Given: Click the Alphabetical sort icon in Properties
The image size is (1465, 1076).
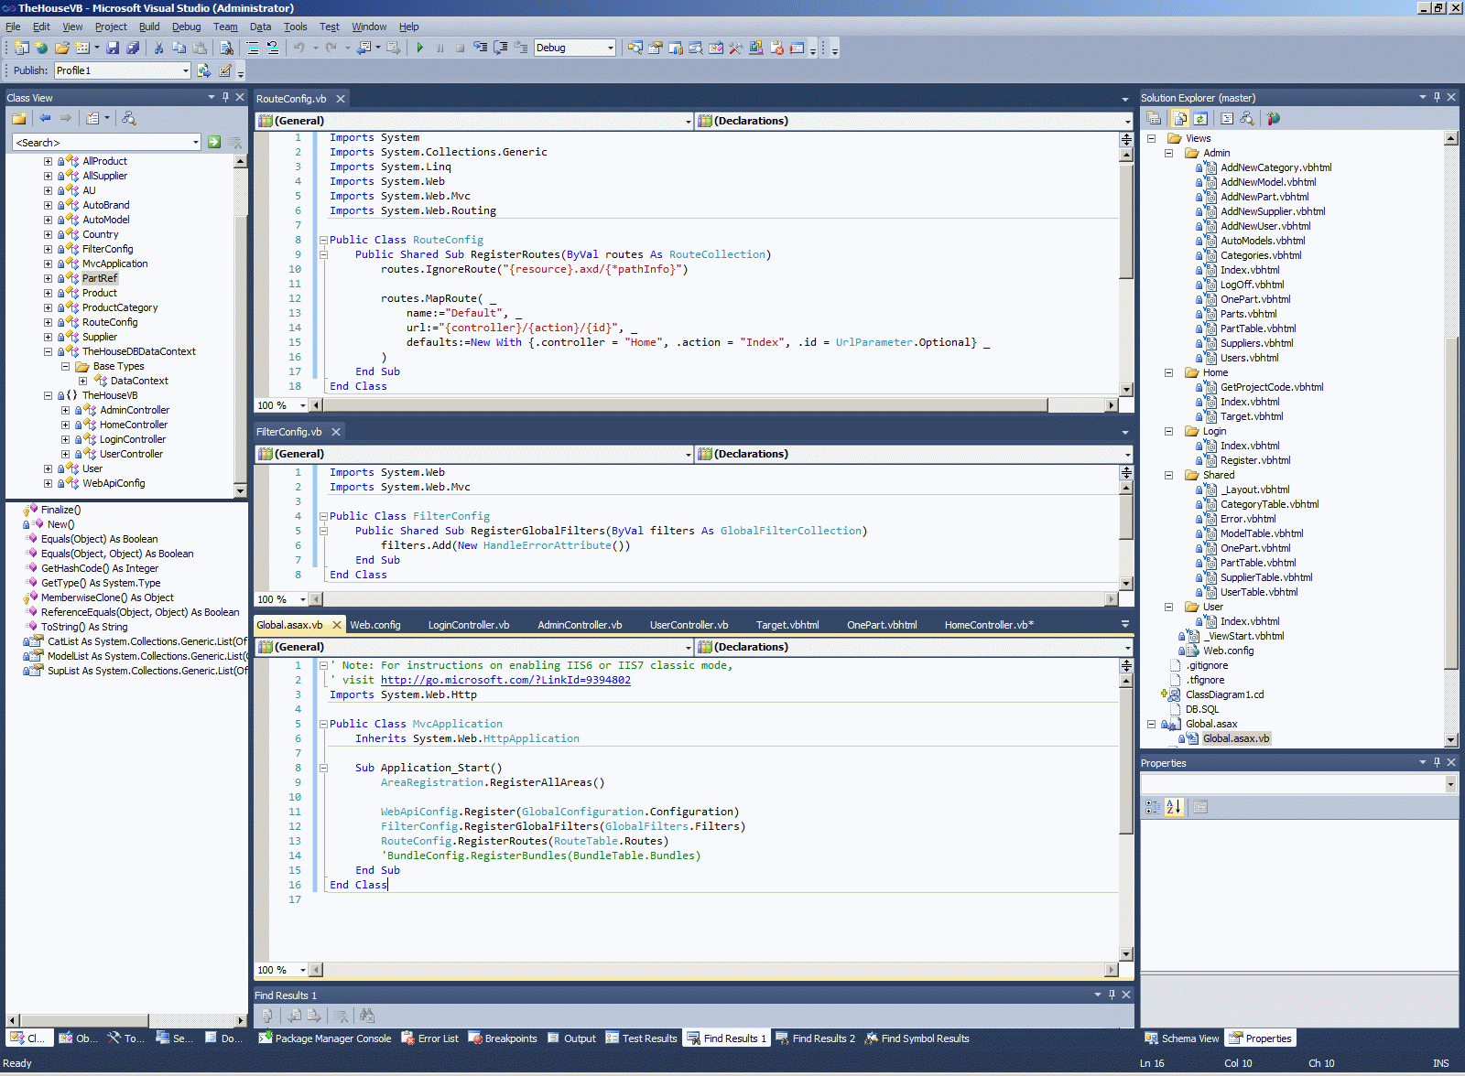Looking at the screenshot, I should click(x=1174, y=807).
